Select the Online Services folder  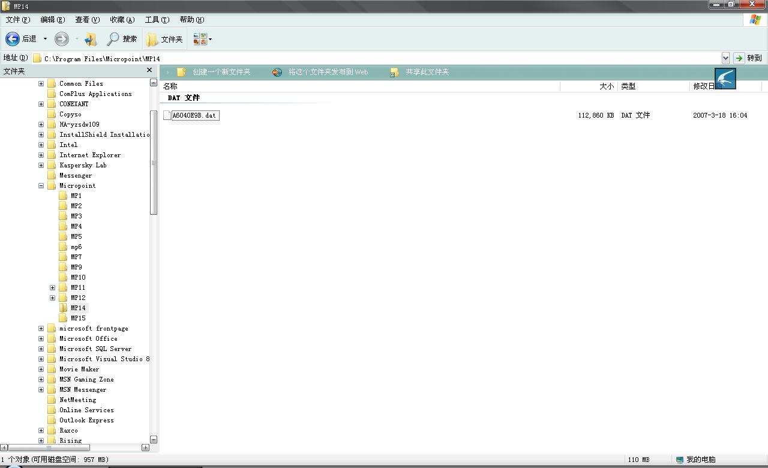(86, 410)
